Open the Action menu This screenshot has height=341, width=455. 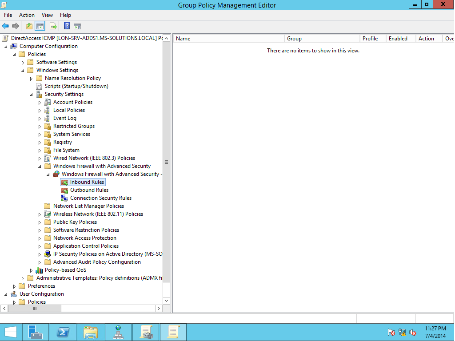(x=27, y=15)
